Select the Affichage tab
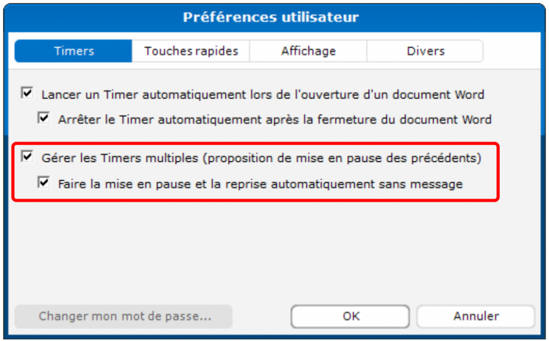This screenshot has width=549, height=341. 308,51
